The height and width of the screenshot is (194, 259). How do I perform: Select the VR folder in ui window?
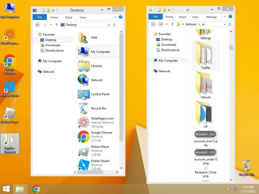click(x=206, y=115)
